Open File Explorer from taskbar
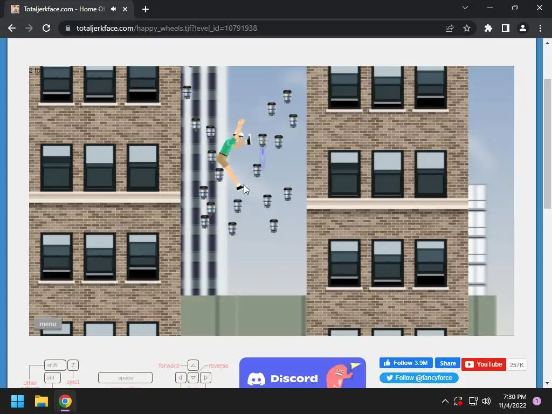Viewport: 552px width, 414px height. (41, 401)
